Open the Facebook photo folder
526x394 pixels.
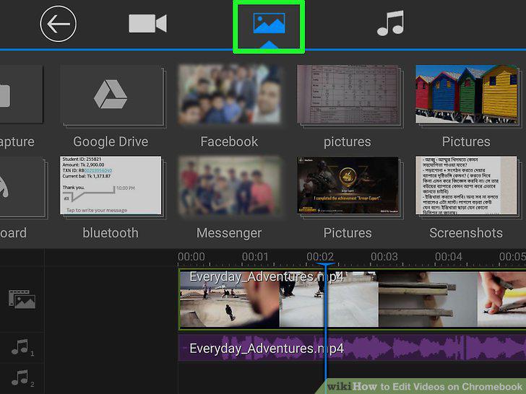230,95
